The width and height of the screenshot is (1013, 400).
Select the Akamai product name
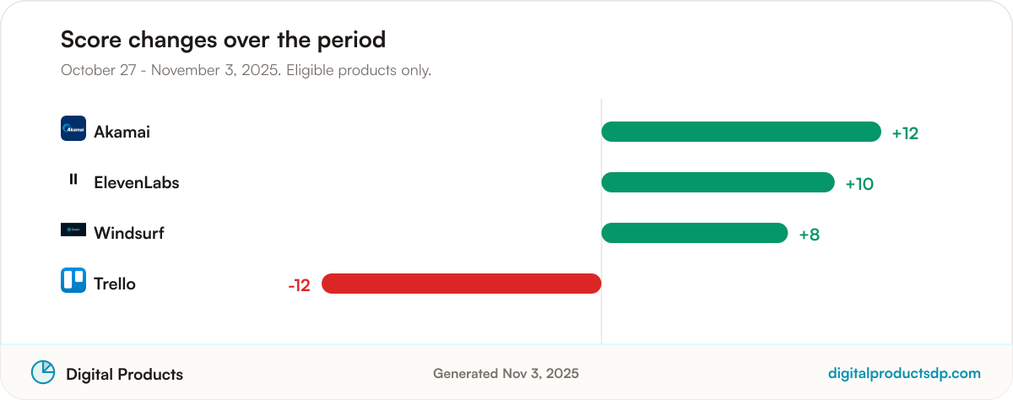point(122,132)
